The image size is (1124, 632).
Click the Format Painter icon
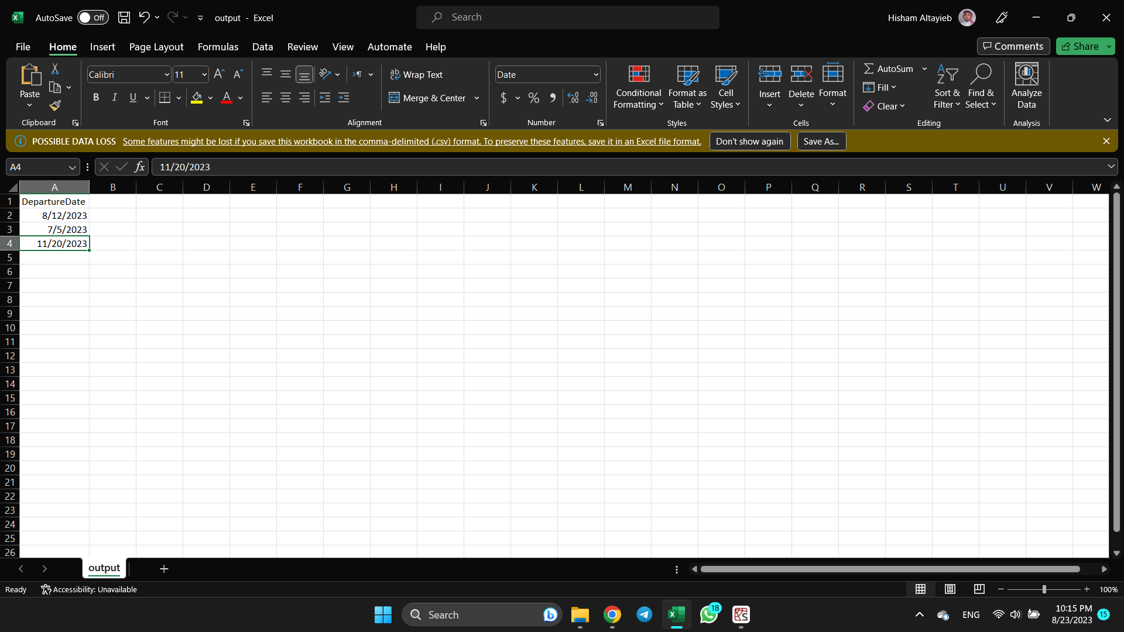click(55, 106)
